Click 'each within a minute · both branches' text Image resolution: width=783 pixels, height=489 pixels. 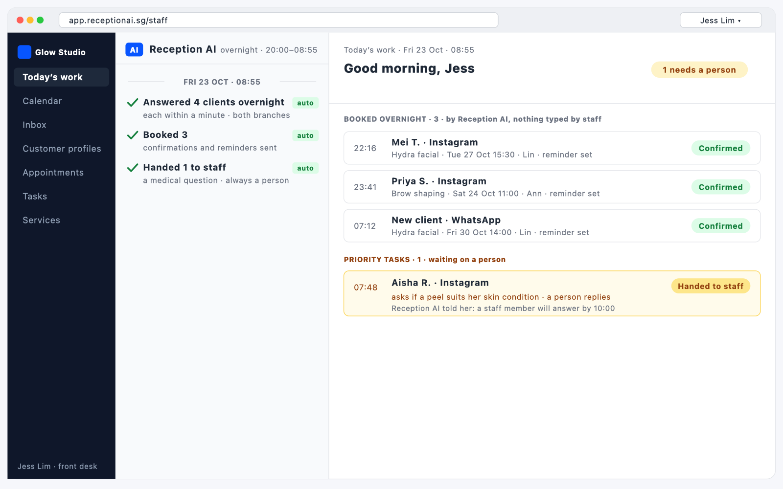[216, 115]
